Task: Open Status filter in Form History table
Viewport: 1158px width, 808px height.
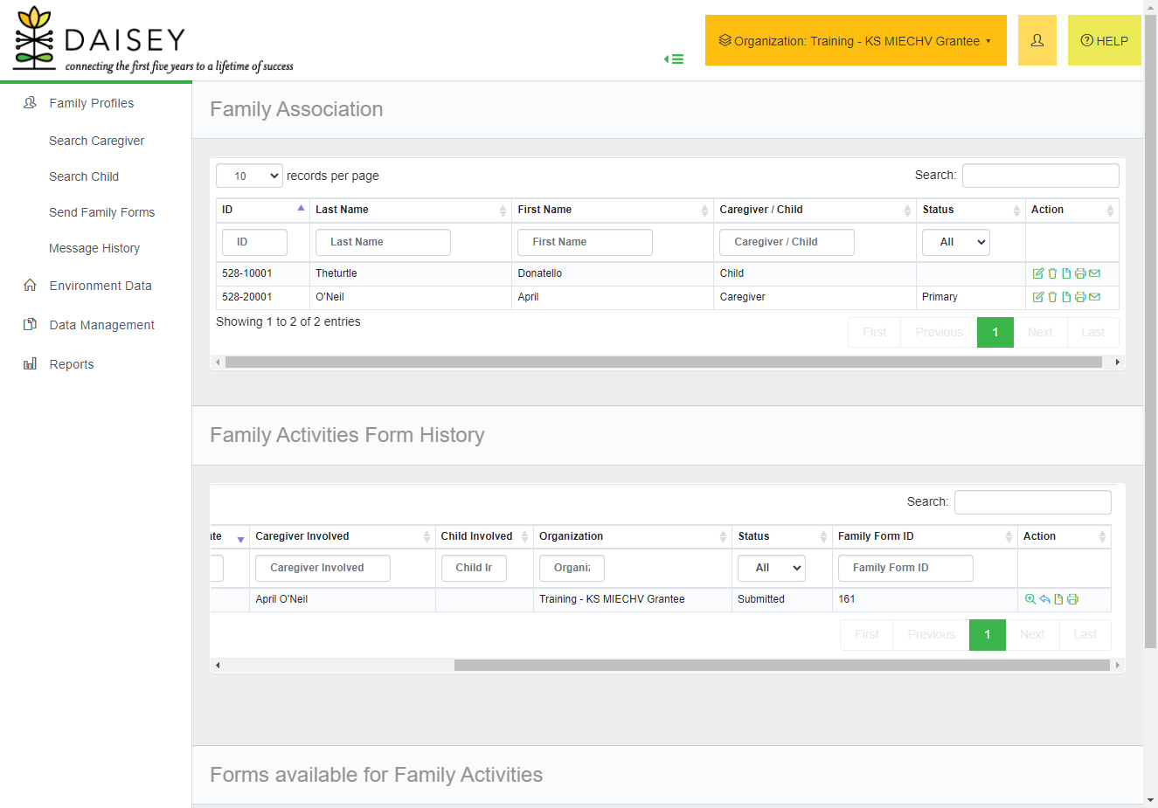Action: click(x=772, y=568)
